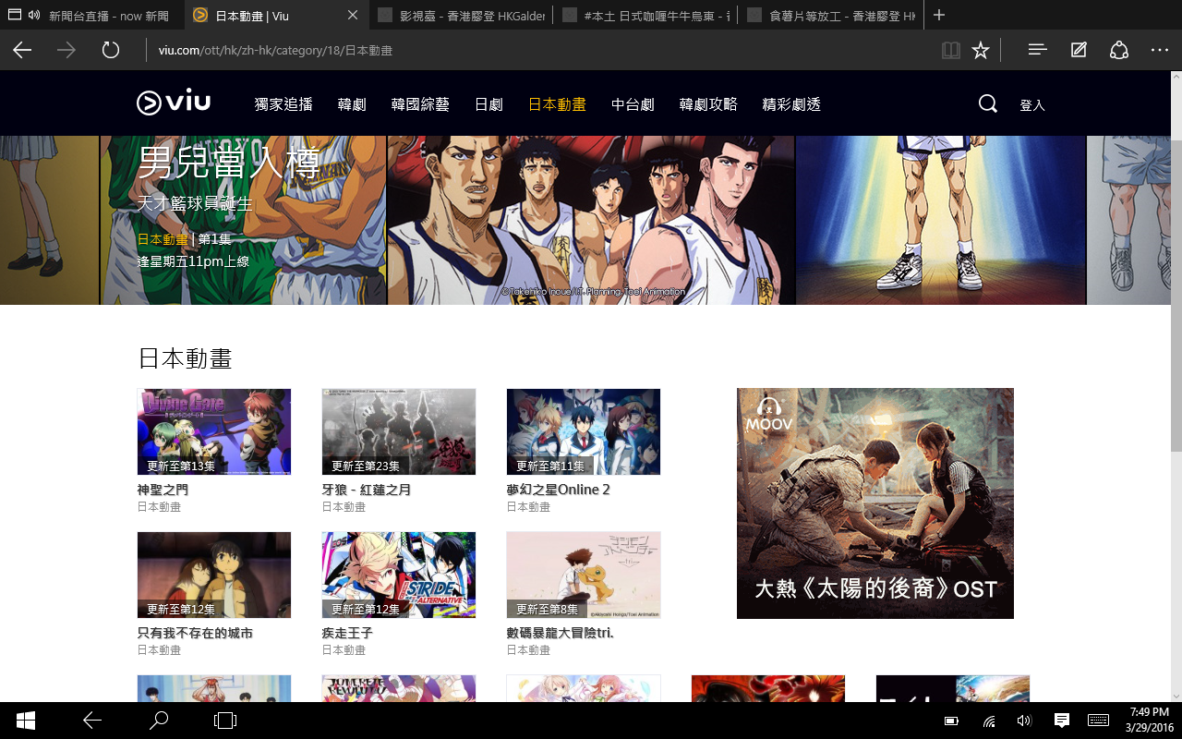Click the Viu logo in header
The height and width of the screenshot is (739, 1182).
[174, 103]
